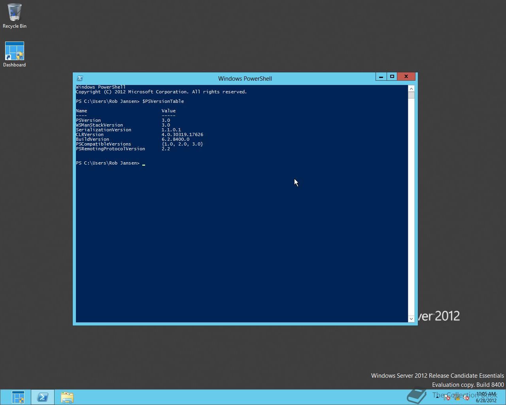The width and height of the screenshot is (506, 405).
Task: Click the network status tray icon
Action: [457, 397]
